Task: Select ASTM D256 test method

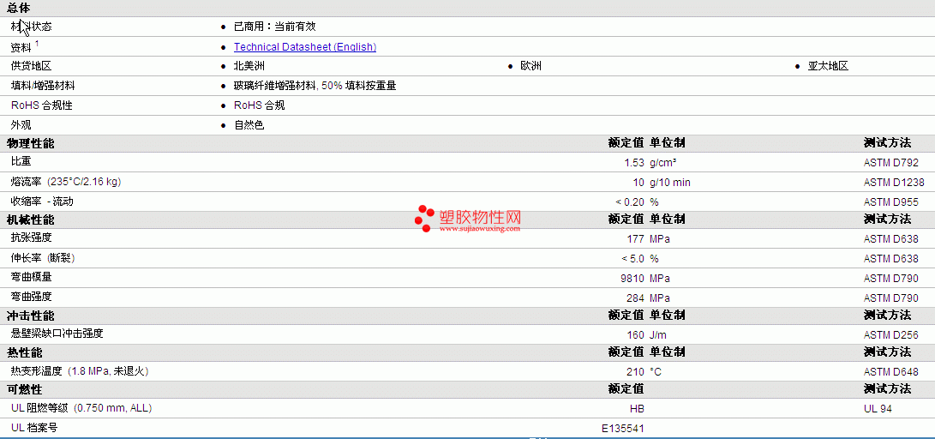Action: pyautogui.click(x=891, y=335)
